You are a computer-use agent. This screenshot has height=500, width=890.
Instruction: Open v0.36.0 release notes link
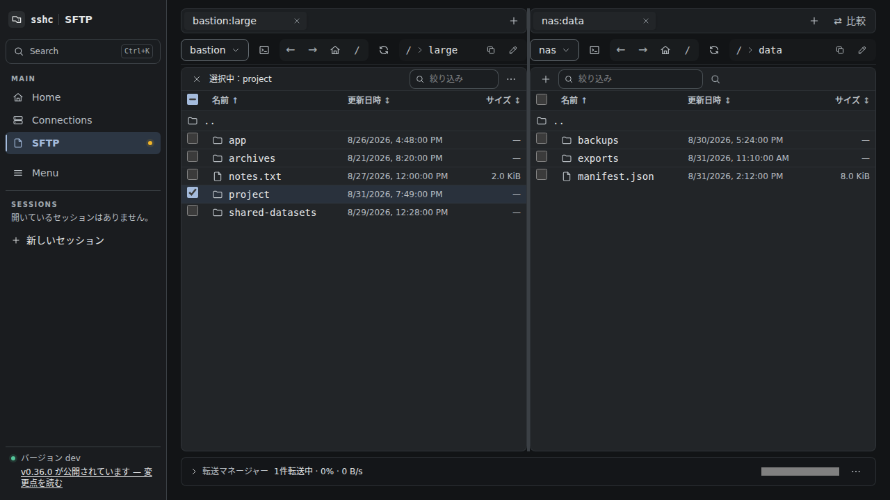(86, 477)
